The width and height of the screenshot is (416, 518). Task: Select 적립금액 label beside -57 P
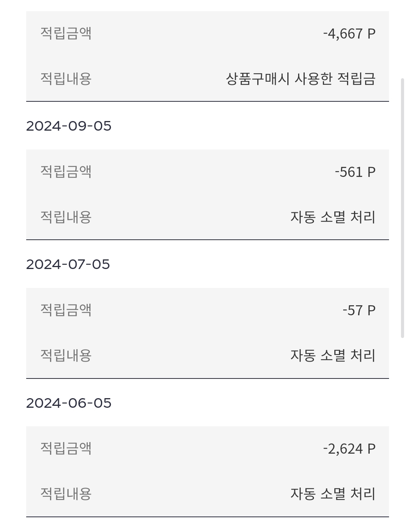[66, 310]
